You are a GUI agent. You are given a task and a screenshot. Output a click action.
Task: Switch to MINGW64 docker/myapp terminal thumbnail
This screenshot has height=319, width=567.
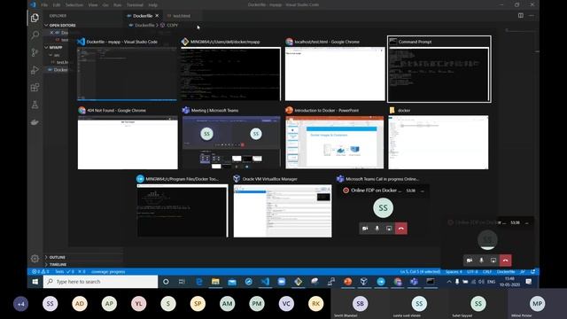click(x=230, y=69)
